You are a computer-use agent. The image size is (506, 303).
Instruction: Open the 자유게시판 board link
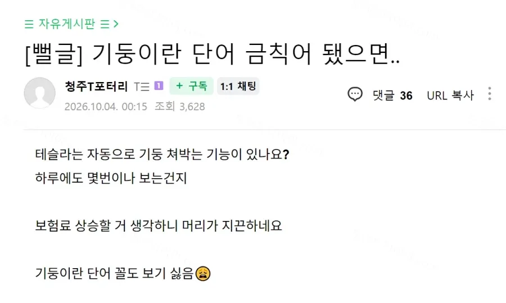click(x=67, y=24)
